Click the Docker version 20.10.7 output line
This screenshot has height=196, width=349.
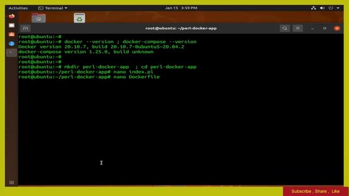pos(101,47)
